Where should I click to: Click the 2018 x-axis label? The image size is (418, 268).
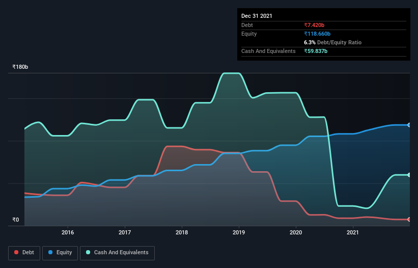click(x=182, y=232)
